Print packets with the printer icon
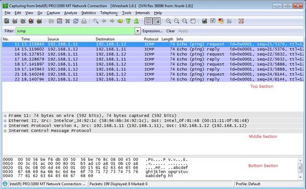This screenshot has height=189, width=306. coord(84,21)
